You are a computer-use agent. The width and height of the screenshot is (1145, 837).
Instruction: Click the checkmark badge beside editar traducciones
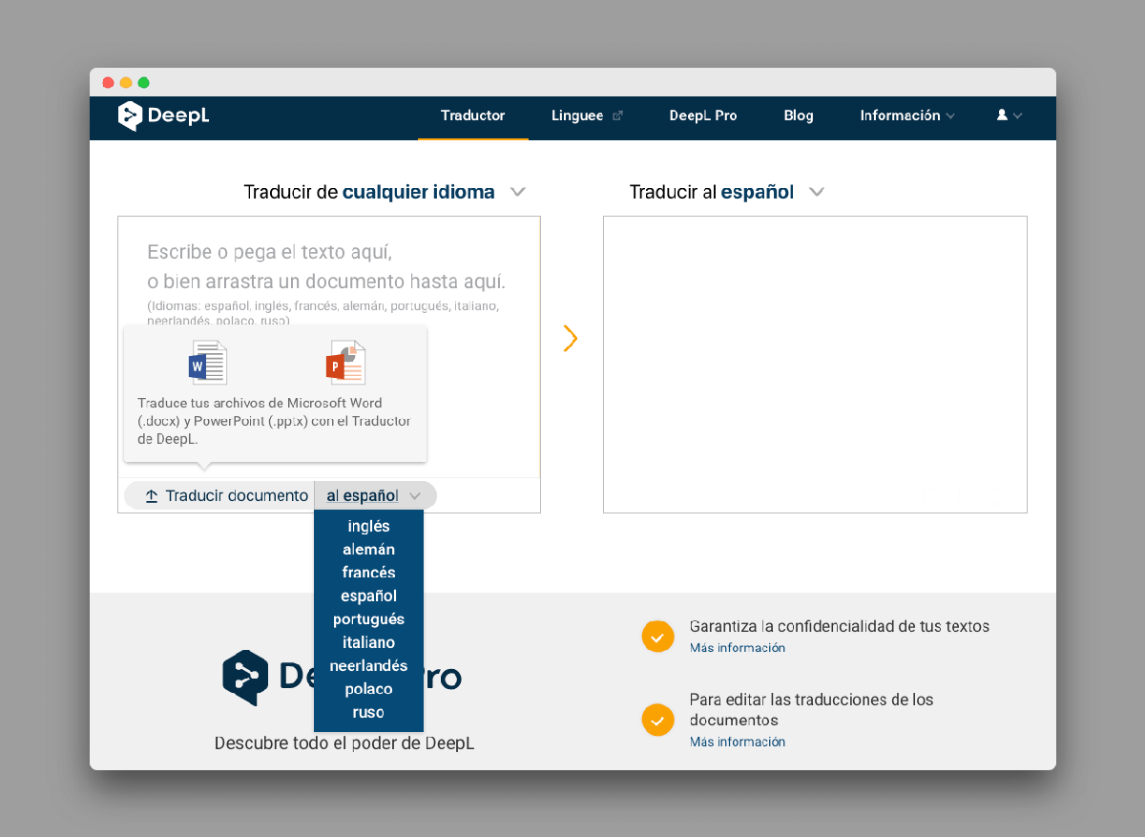click(x=657, y=720)
